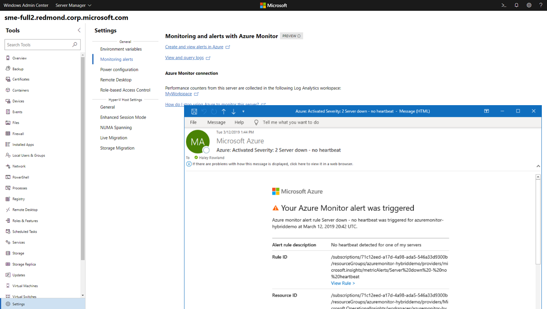Screen dimensions: 547x309
Task: Save the email via the quick access toolbar
Action: (x=194, y=111)
